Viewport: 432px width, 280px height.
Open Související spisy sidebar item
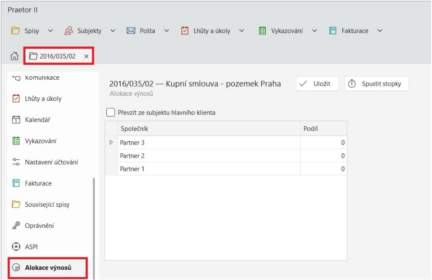tap(47, 204)
